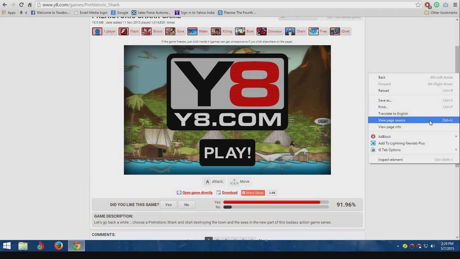The width and height of the screenshot is (460, 259).
Task: Click the 1 player tag icon
Action: coord(97,31)
